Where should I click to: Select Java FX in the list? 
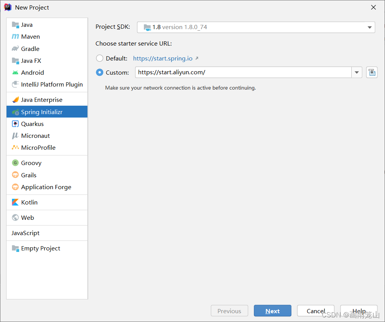[x=47, y=60]
